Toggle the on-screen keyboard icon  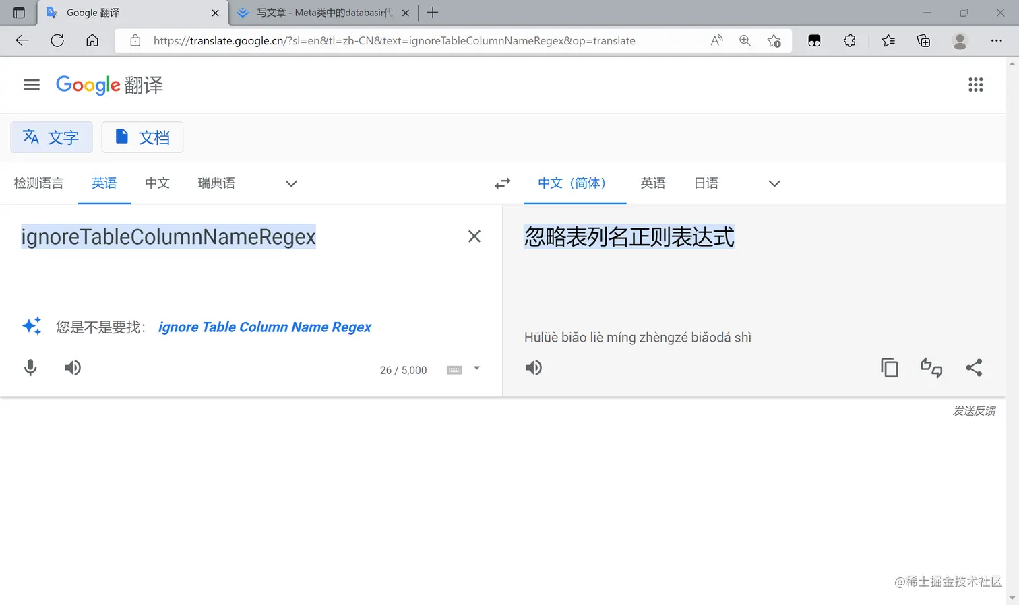pos(455,370)
